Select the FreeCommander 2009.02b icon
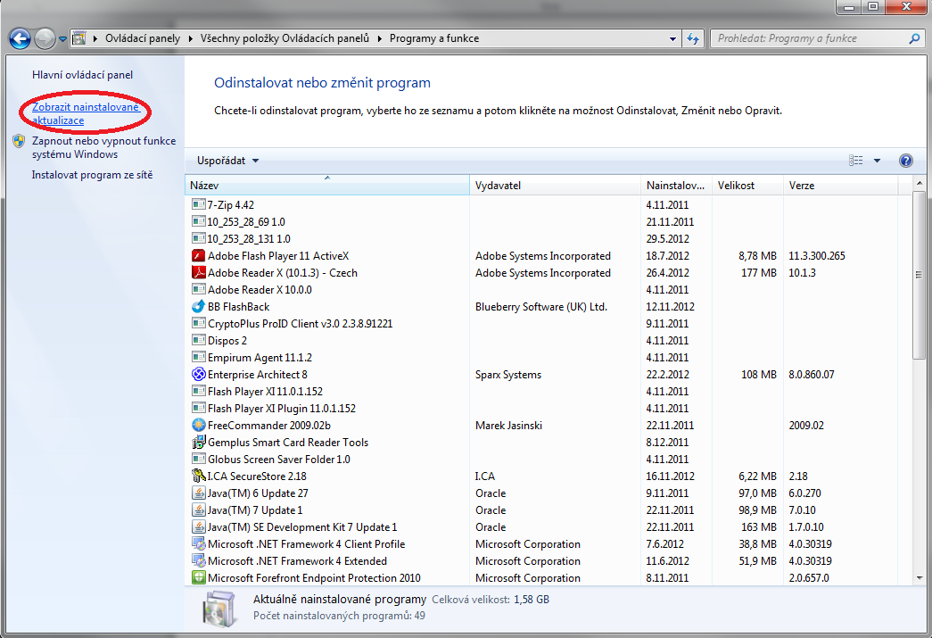Viewport: 932px width, 638px height. (199, 425)
